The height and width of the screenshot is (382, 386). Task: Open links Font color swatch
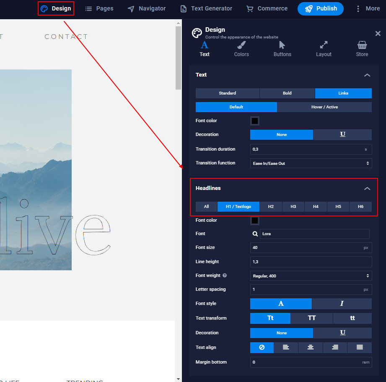coord(255,121)
